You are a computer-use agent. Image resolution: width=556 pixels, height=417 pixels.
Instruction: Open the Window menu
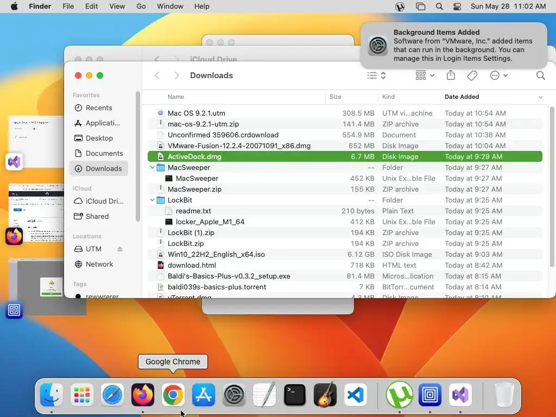tap(170, 7)
